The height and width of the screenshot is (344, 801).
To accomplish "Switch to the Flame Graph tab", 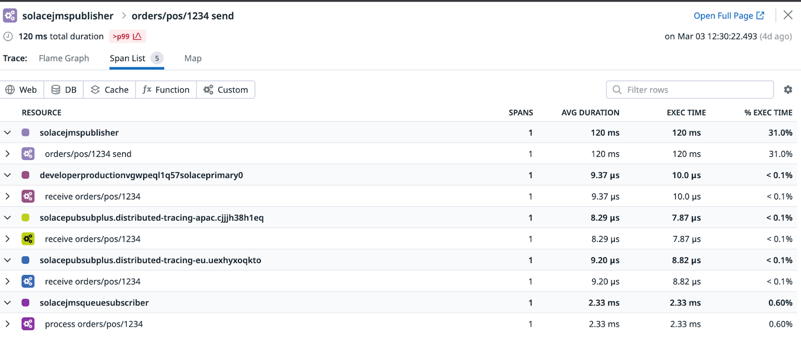I will click(x=64, y=58).
